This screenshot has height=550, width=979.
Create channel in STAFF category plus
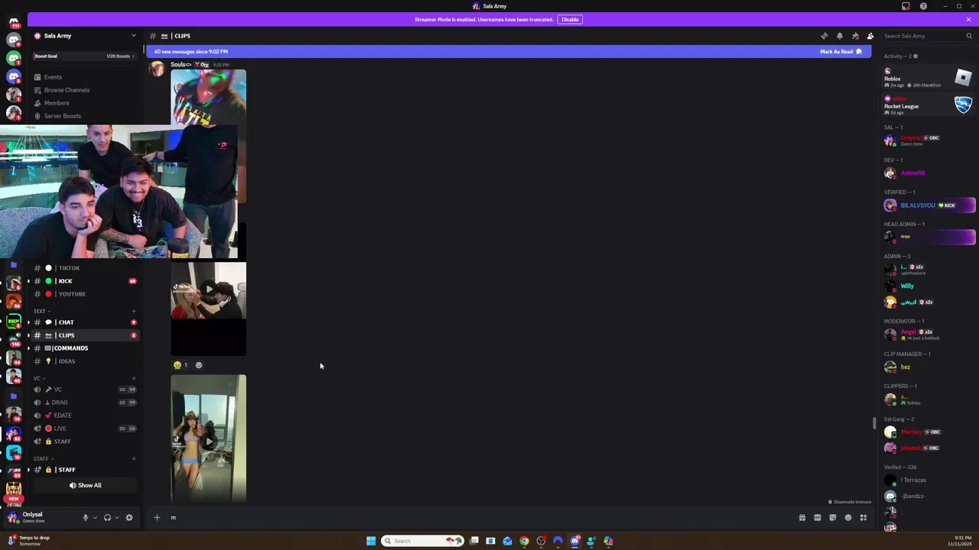[x=133, y=459]
